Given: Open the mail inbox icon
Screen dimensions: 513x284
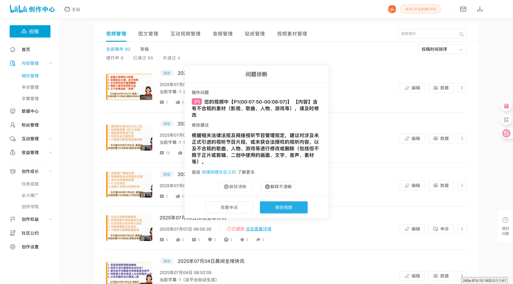Looking at the screenshot, I should click(x=463, y=9).
